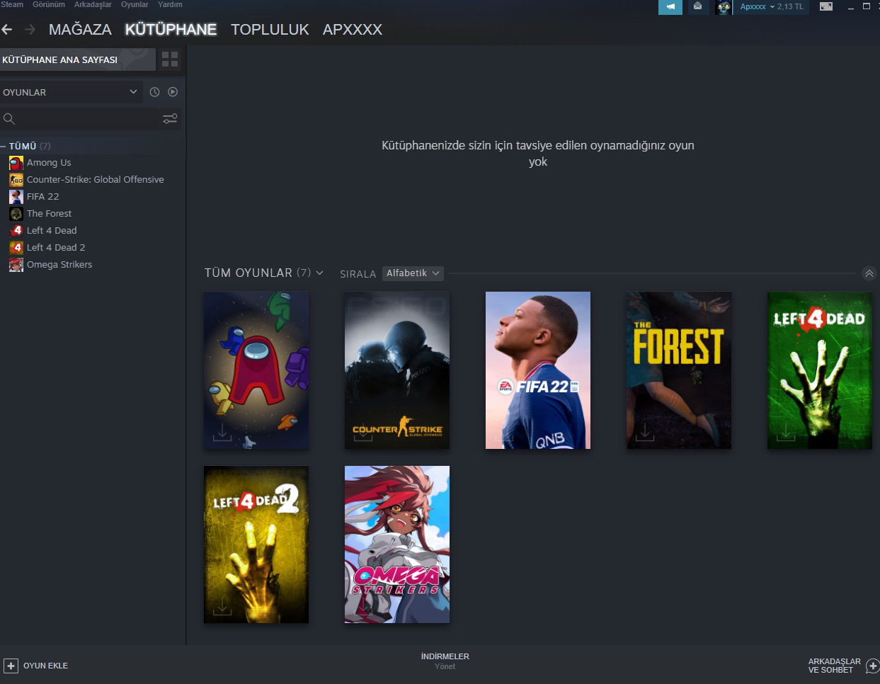Collapse the TÜMÜ games group
This screenshot has width=880, height=684.
pyautogui.click(x=4, y=146)
